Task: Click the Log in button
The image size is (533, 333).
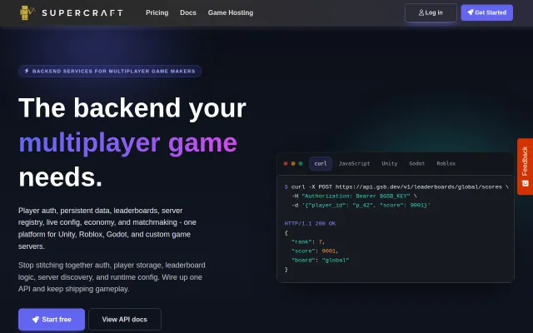Action: (431, 12)
